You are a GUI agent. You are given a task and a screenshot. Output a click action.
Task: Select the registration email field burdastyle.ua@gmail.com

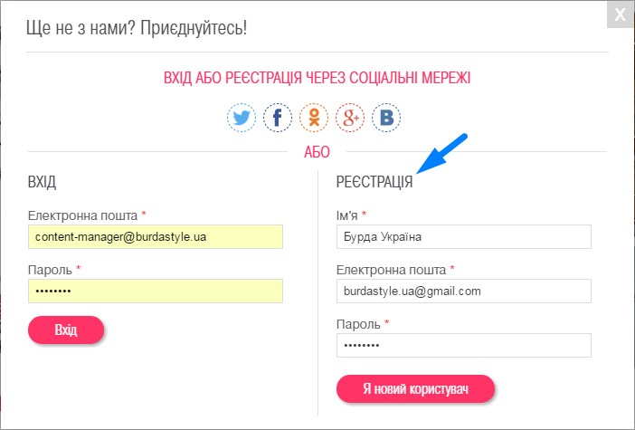click(x=464, y=291)
